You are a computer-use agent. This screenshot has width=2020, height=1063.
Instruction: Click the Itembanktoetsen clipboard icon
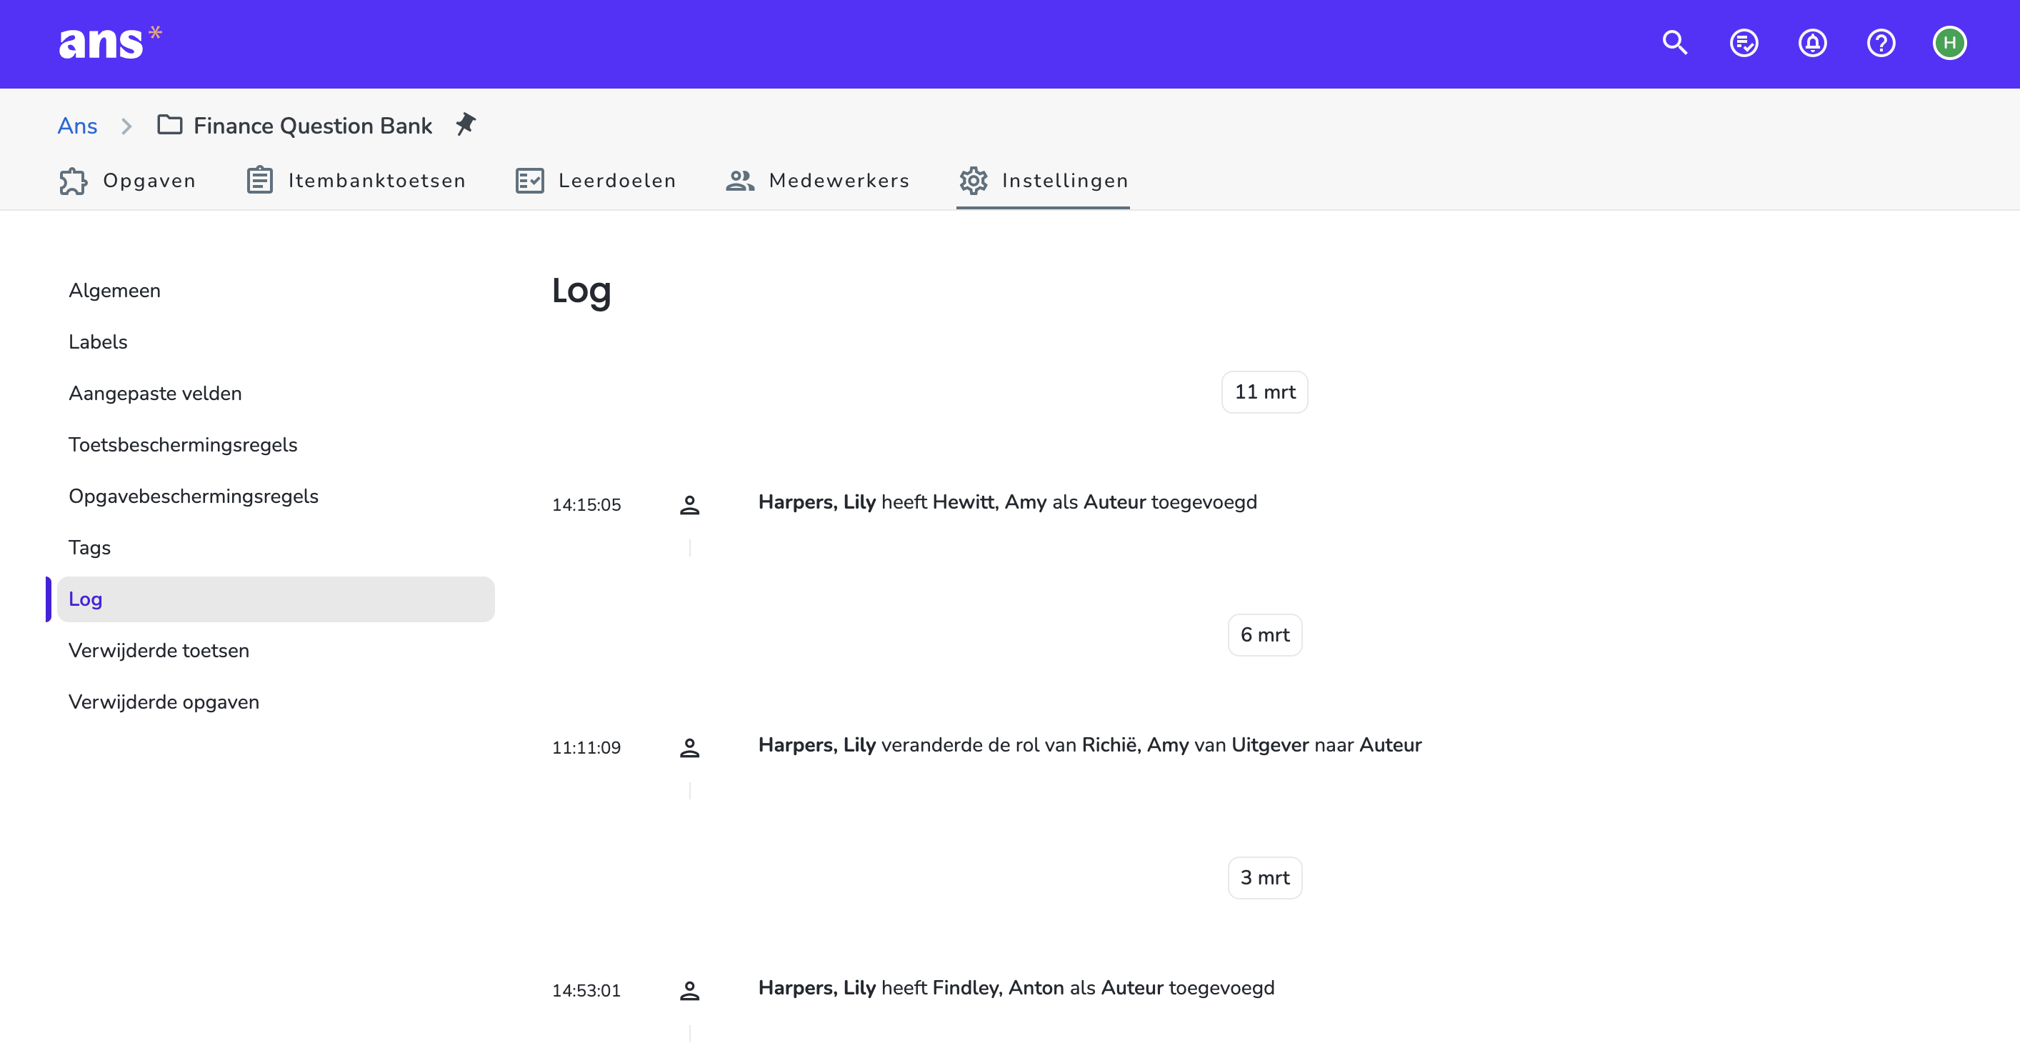259,181
